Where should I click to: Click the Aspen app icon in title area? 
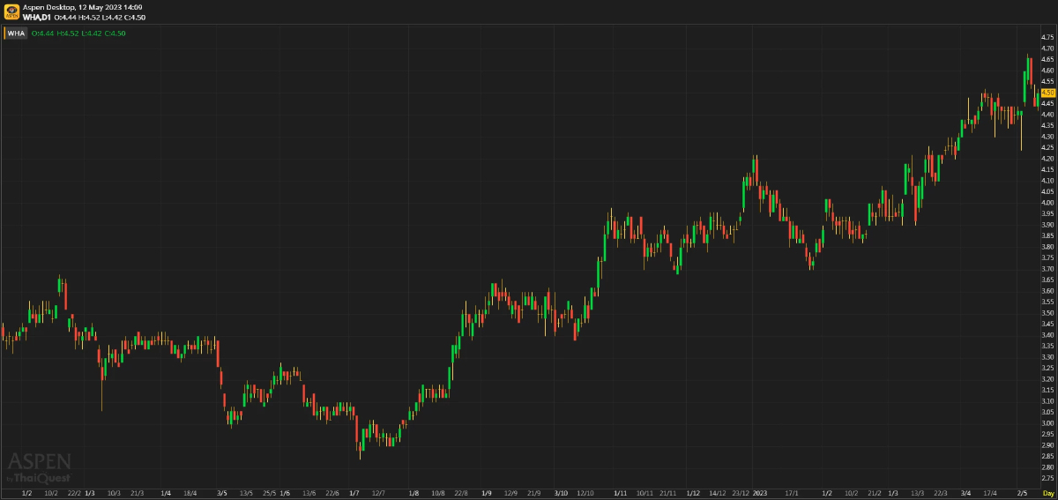(11, 12)
